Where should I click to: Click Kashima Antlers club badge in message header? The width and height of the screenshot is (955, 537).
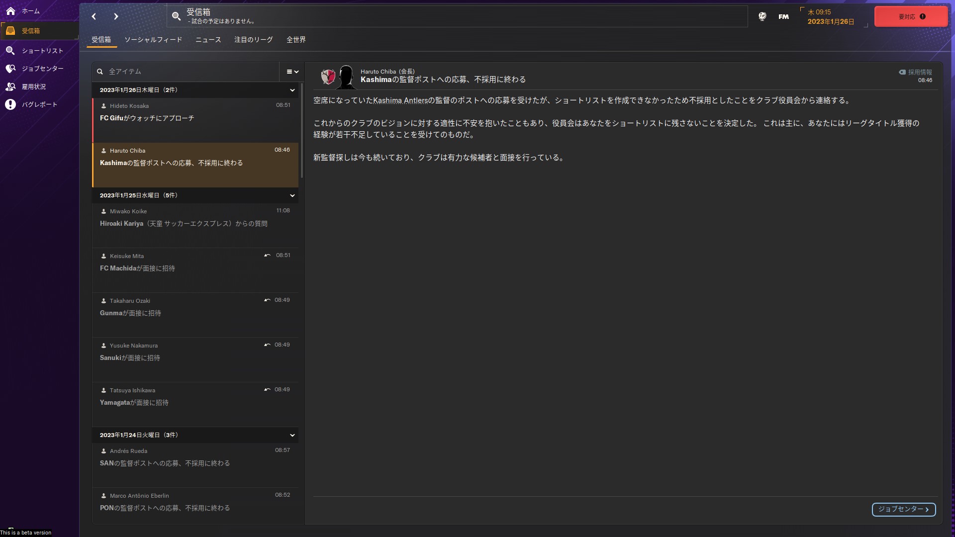point(328,77)
